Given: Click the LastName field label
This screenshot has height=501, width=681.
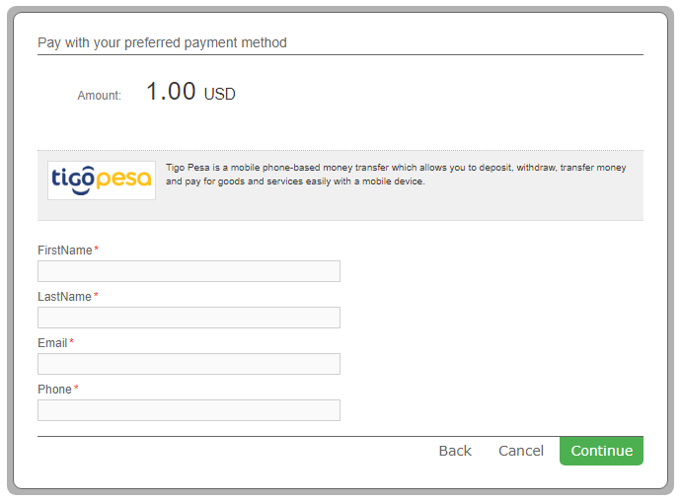Looking at the screenshot, I should click(64, 297).
